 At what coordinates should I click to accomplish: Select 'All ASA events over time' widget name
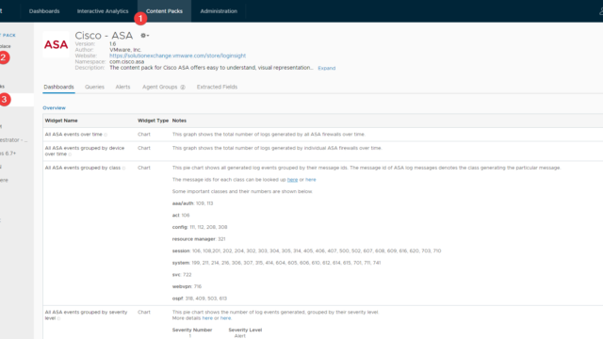click(73, 135)
